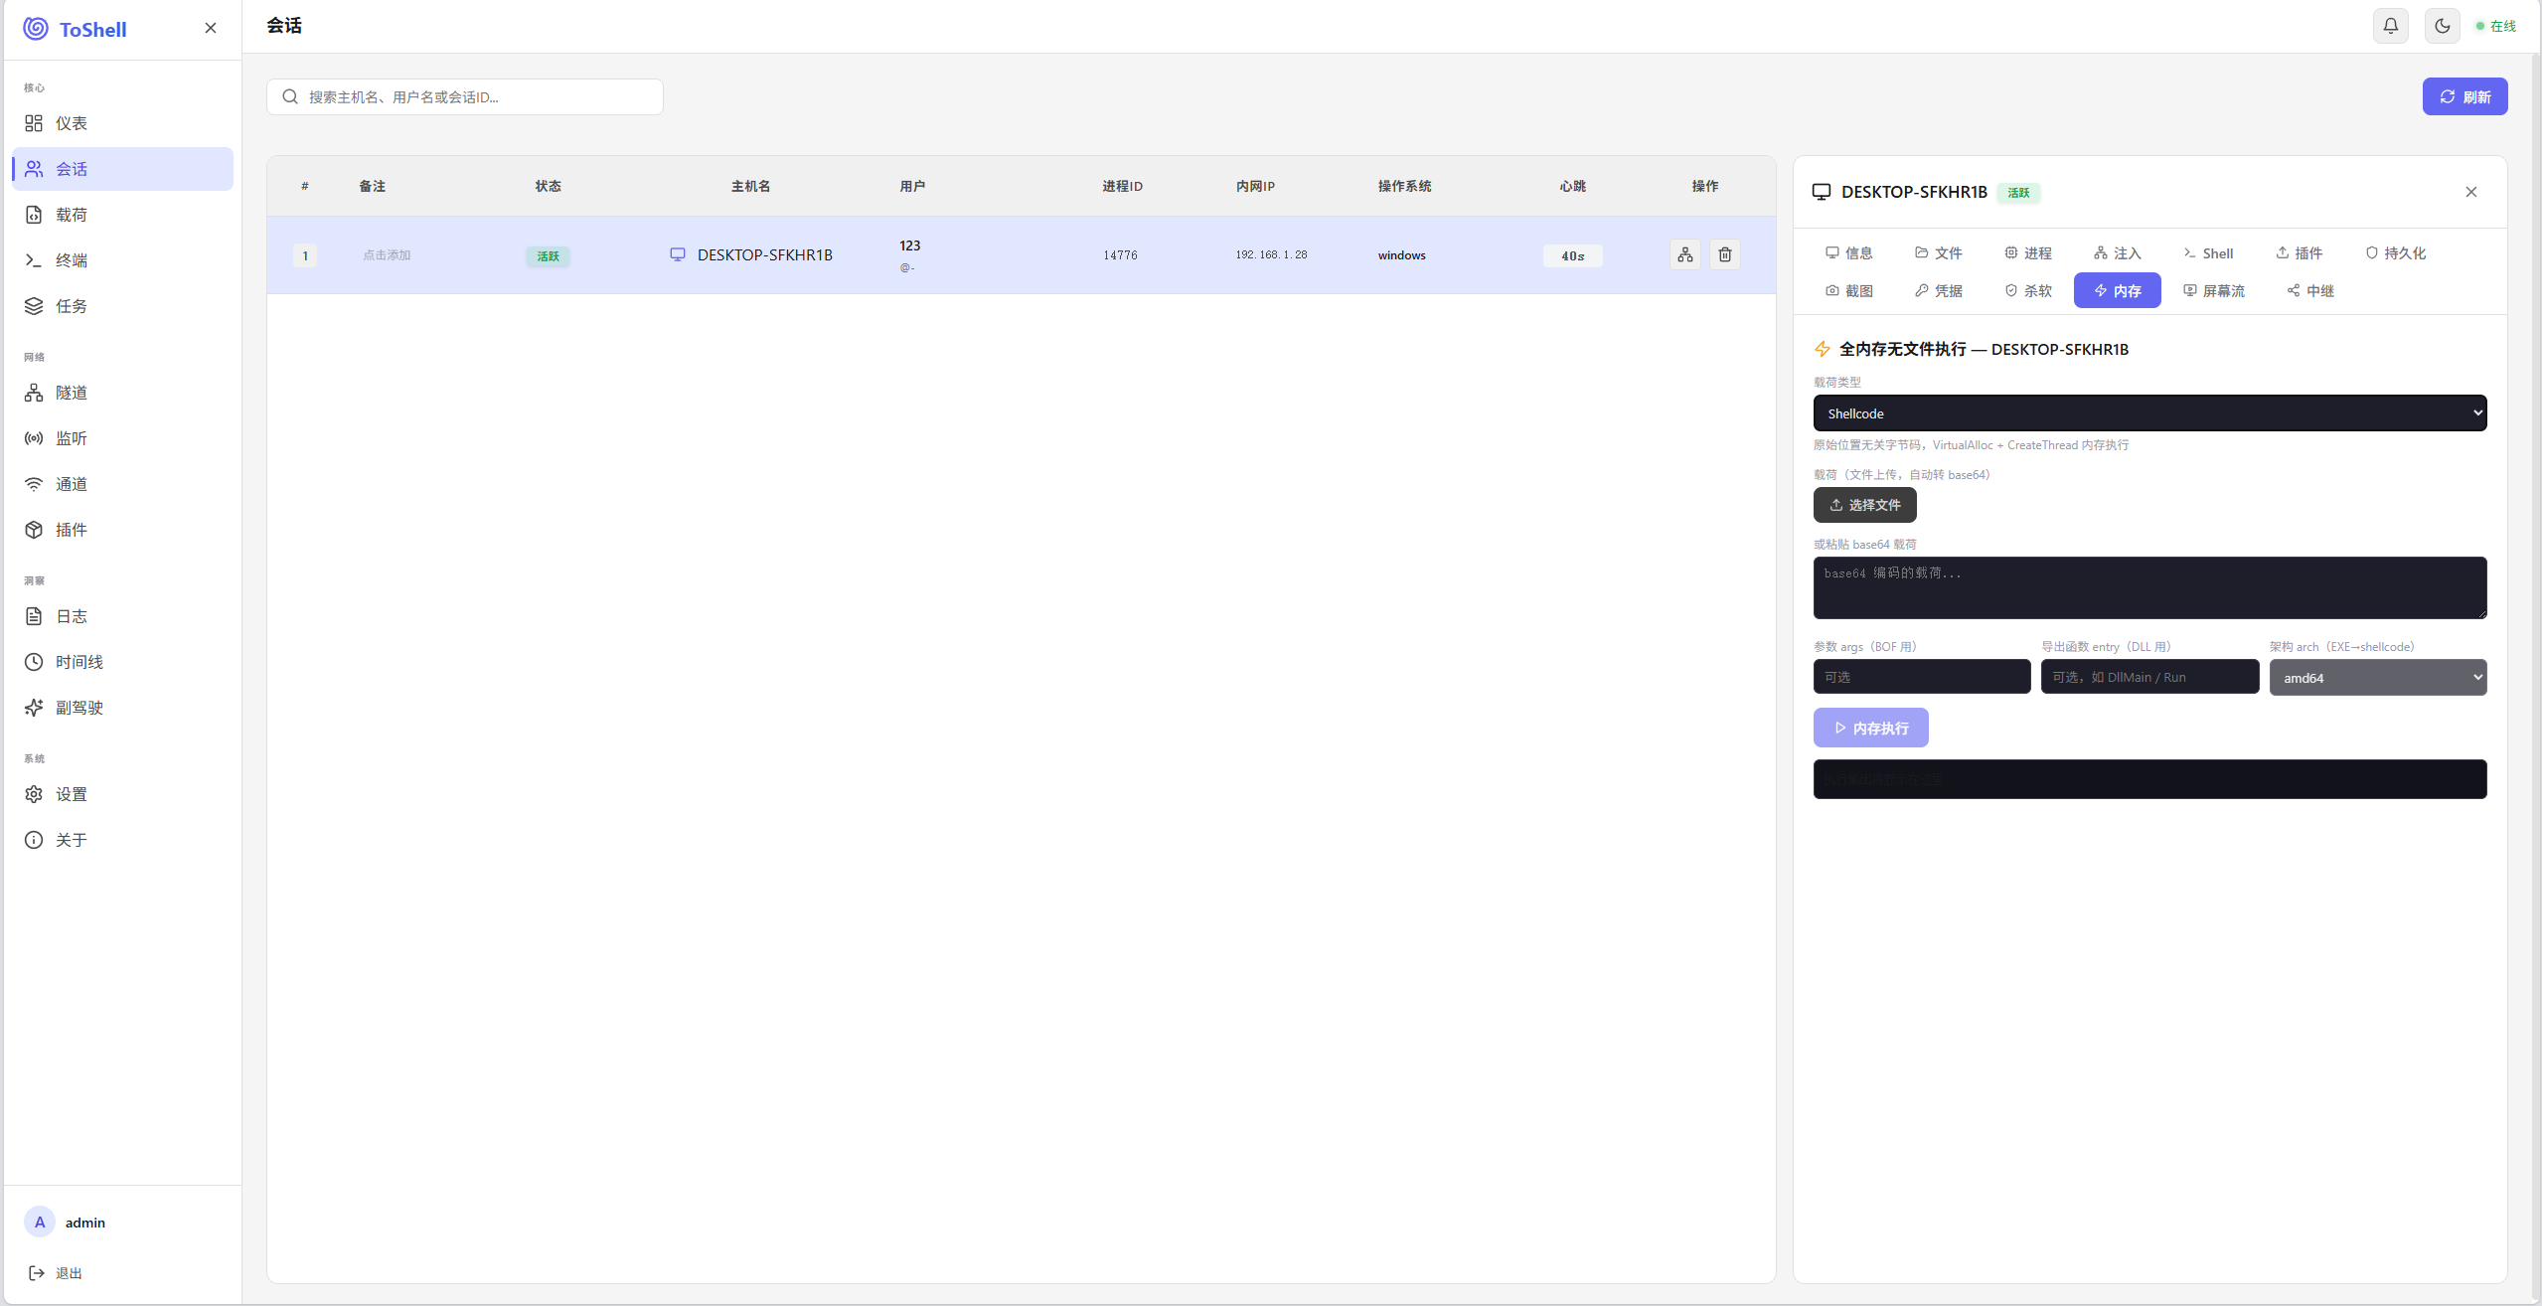Click the 40s heartbeat value
The width and height of the screenshot is (2542, 1306).
pyautogui.click(x=1573, y=256)
